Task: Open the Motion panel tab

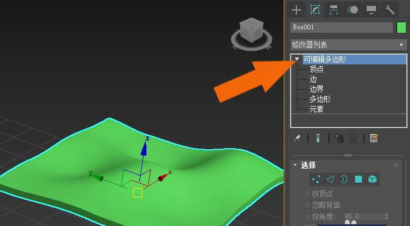Action: 353,10
